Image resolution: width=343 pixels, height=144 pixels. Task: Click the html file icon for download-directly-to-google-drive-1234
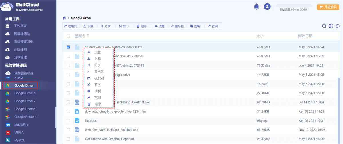[x=77, y=112]
